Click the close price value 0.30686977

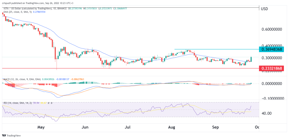[120, 9]
